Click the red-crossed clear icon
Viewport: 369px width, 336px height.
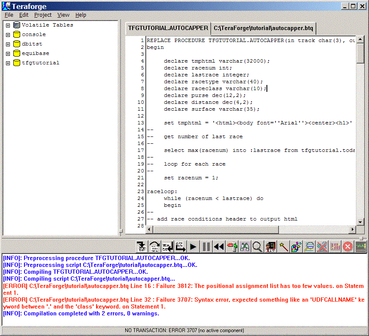click(x=322, y=247)
